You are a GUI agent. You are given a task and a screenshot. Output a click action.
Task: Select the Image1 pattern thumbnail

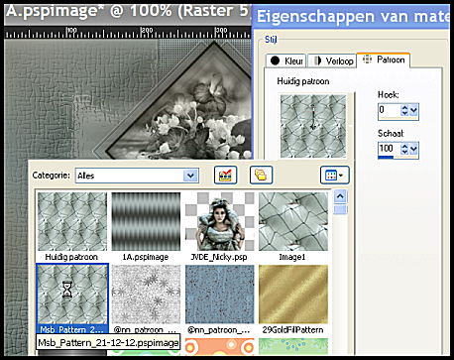pyautogui.click(x=293, y=221)
